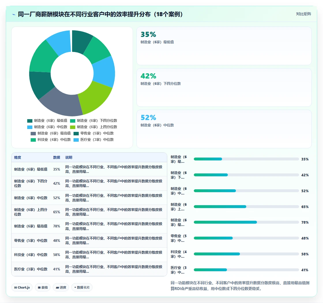
Task: Click the 医疗业 progress bar at 41%
Action: (246, 270)
